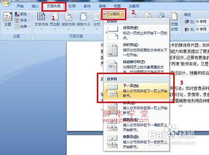
Task: Expand the 颜色 theme colors dropdown
Action: pos(22,14)
